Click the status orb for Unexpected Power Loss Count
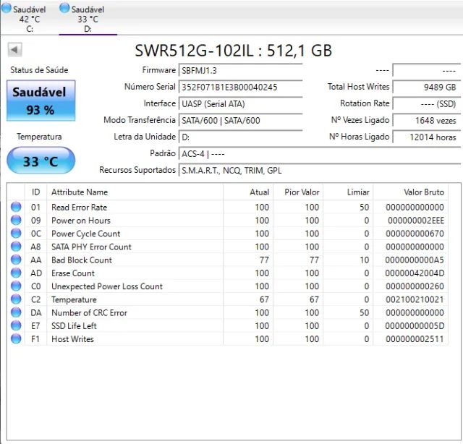This screenshot has width=463, height=444. 16,286
